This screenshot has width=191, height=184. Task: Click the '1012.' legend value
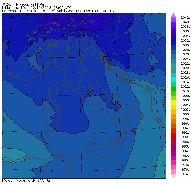point(185,86)
